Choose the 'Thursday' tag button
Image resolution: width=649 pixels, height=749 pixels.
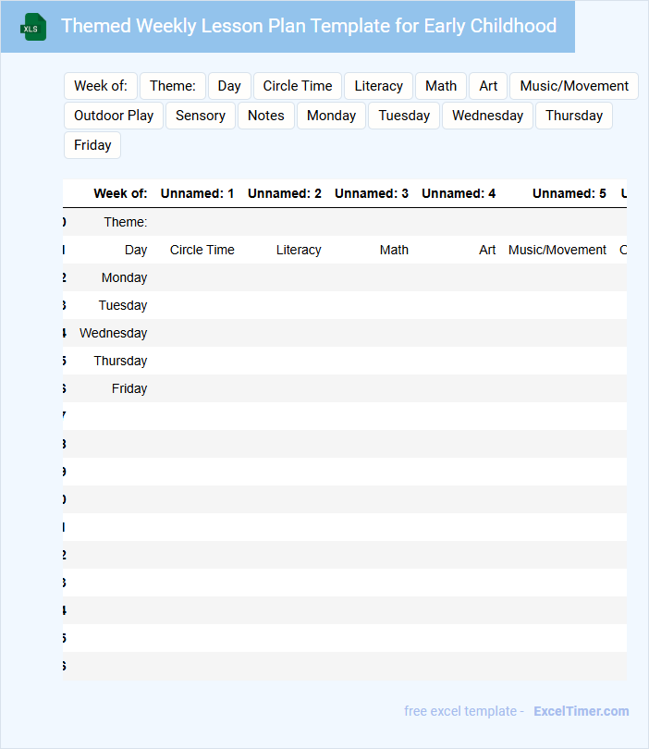pyautogui.click(x=574, y=116)
